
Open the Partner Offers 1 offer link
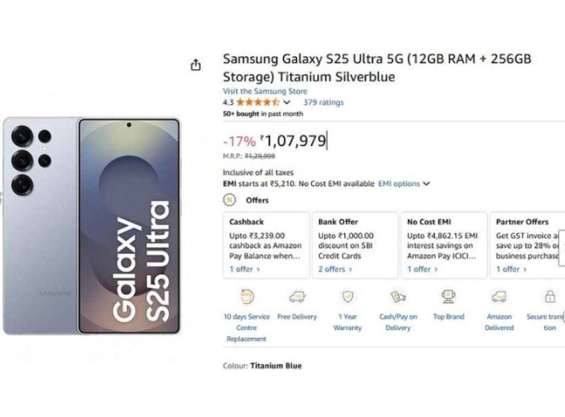[511, 269]
